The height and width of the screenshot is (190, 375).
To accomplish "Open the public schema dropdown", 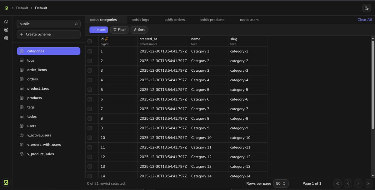I will (48, 24).
